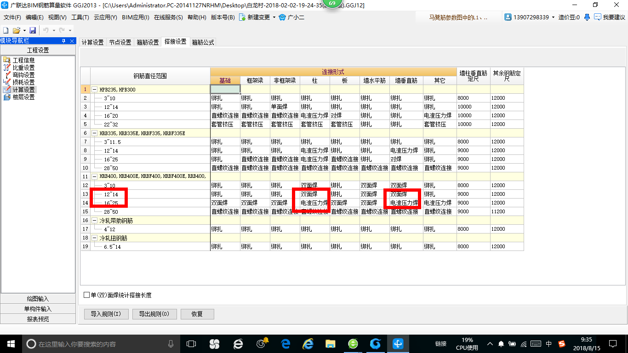Switch to the 节点设置 tab
Viewport: 628px width, 353px height.
[x=120, y=42]
